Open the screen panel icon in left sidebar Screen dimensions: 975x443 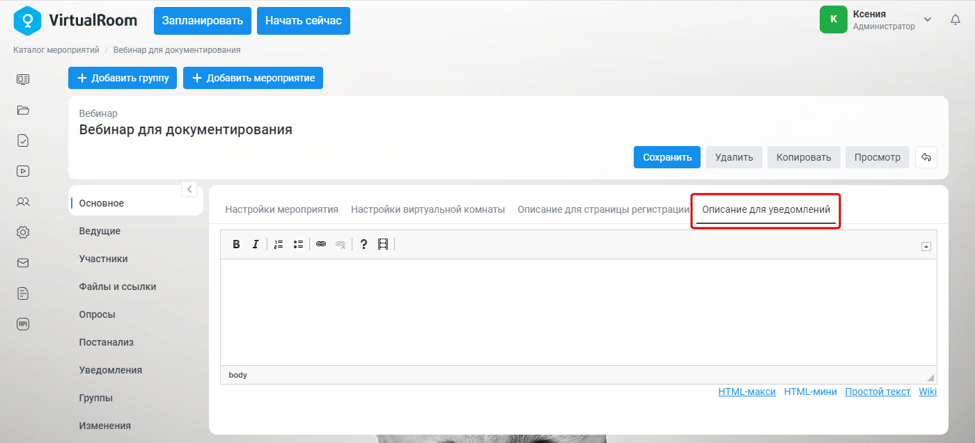23,79
